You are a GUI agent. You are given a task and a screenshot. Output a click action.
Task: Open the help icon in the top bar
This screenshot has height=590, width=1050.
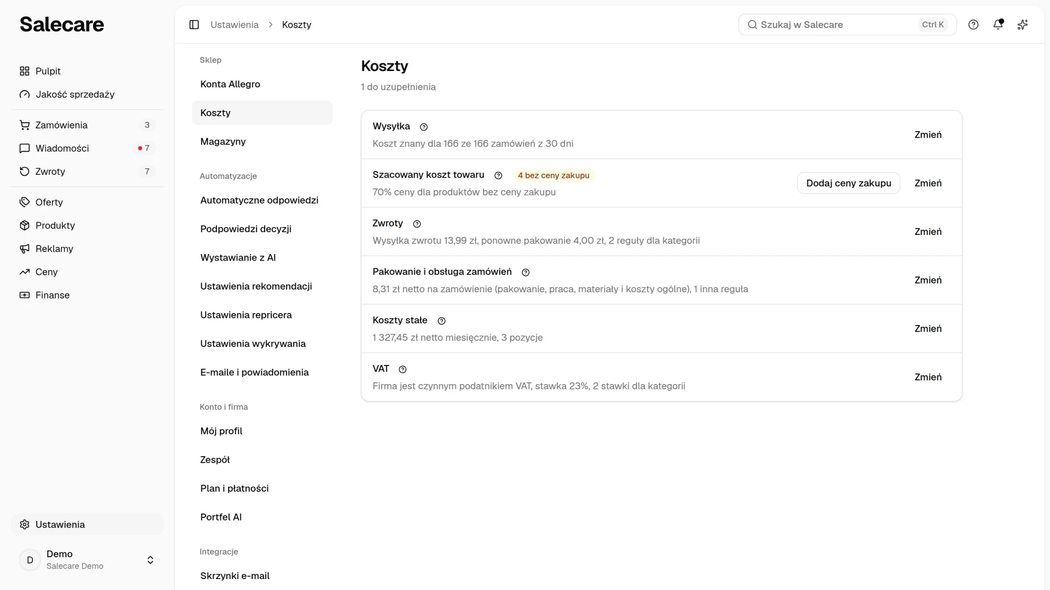pyautogui.click(x=973, y=25)
